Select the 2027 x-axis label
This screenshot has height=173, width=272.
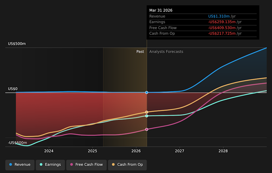tap(180, 151)
